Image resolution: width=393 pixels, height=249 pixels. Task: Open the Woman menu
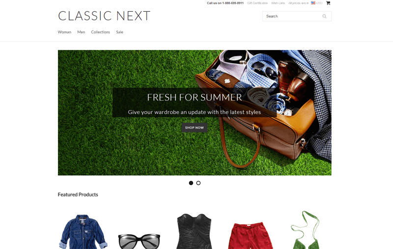tap(64, 32)
